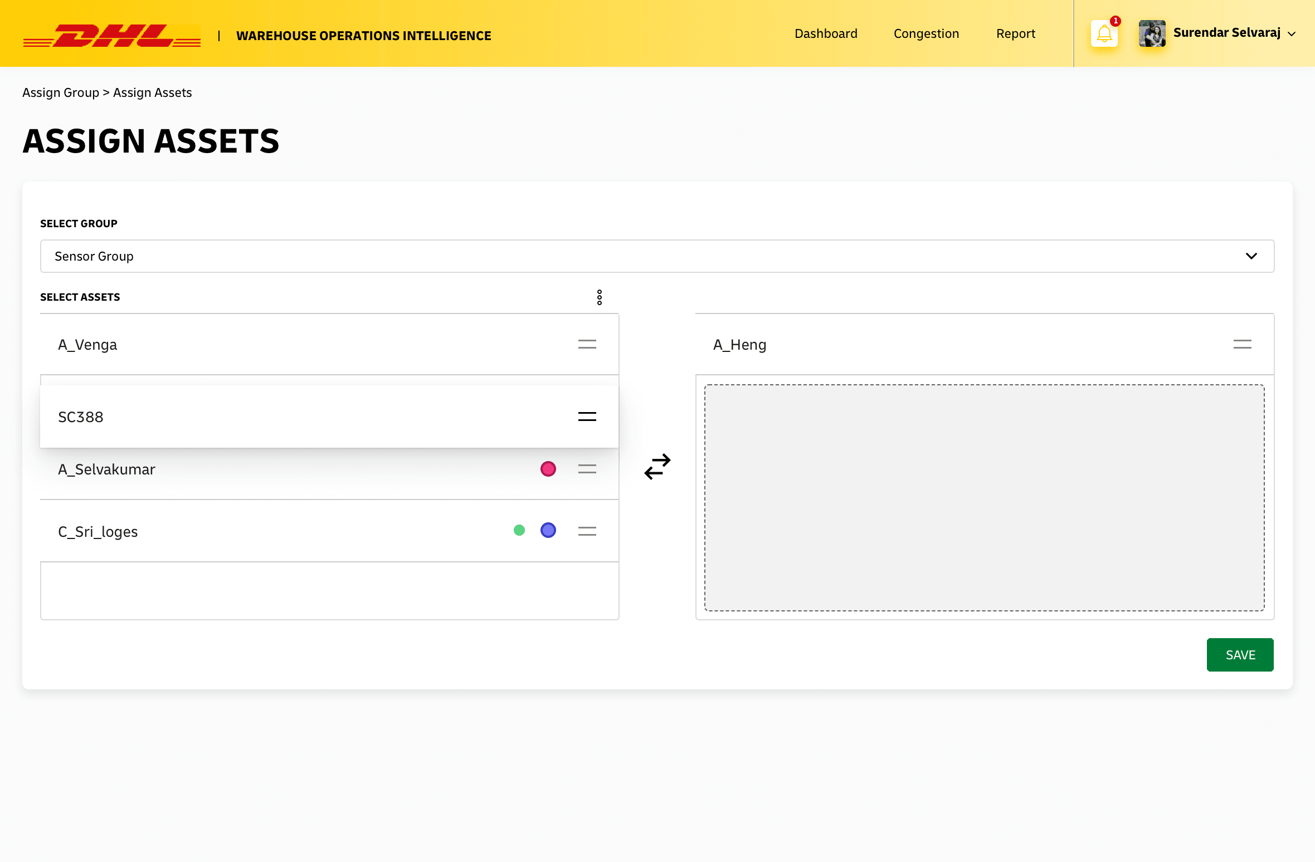Image resolution: width=1315 pixels, height=862 pixels.
Task: Click the Assign Assets breadcrumb
Action: tap(152, 92)
